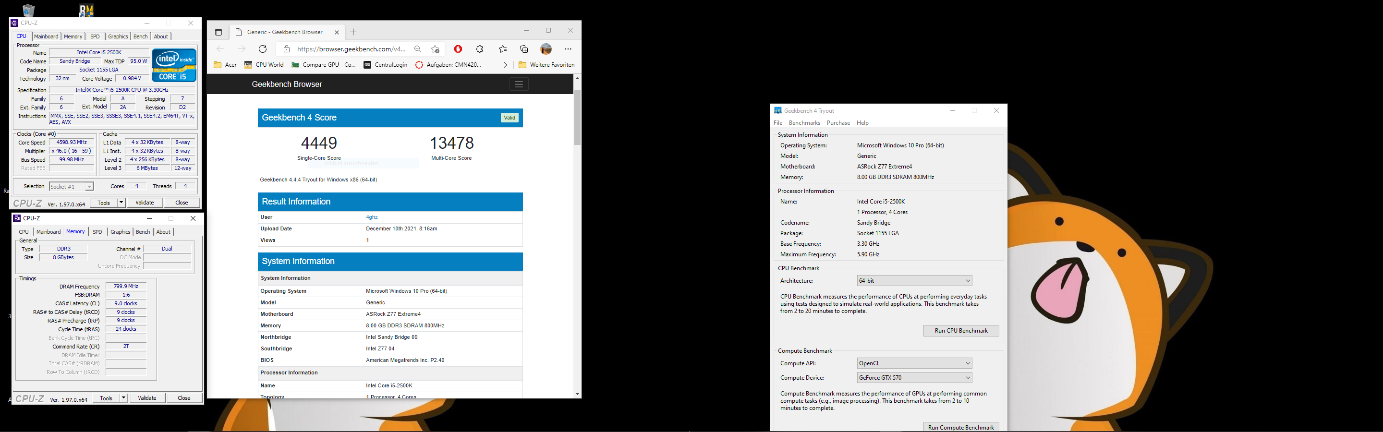Click the red Opera extension icon
Viewport: 1383px width, 432px height.
click(x=458, y=49)
